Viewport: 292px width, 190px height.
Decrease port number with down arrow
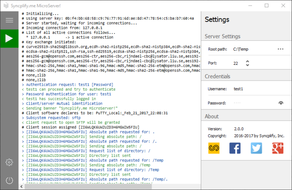248,65
